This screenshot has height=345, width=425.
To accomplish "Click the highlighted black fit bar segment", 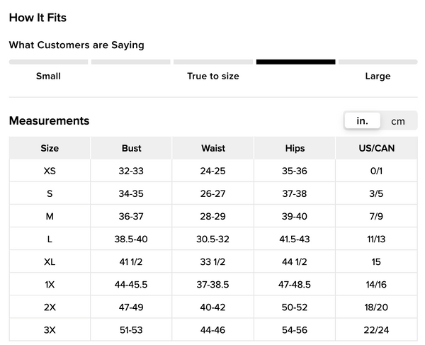I will coord(295,62).
